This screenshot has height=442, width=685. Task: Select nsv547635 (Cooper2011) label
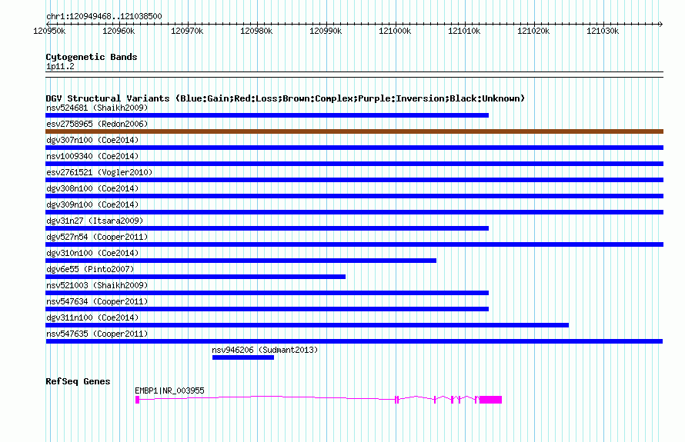point(97,334)
